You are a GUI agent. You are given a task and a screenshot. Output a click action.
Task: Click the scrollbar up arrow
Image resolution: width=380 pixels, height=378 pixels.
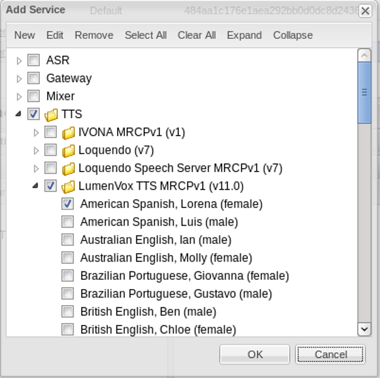[x=364, y=55]
